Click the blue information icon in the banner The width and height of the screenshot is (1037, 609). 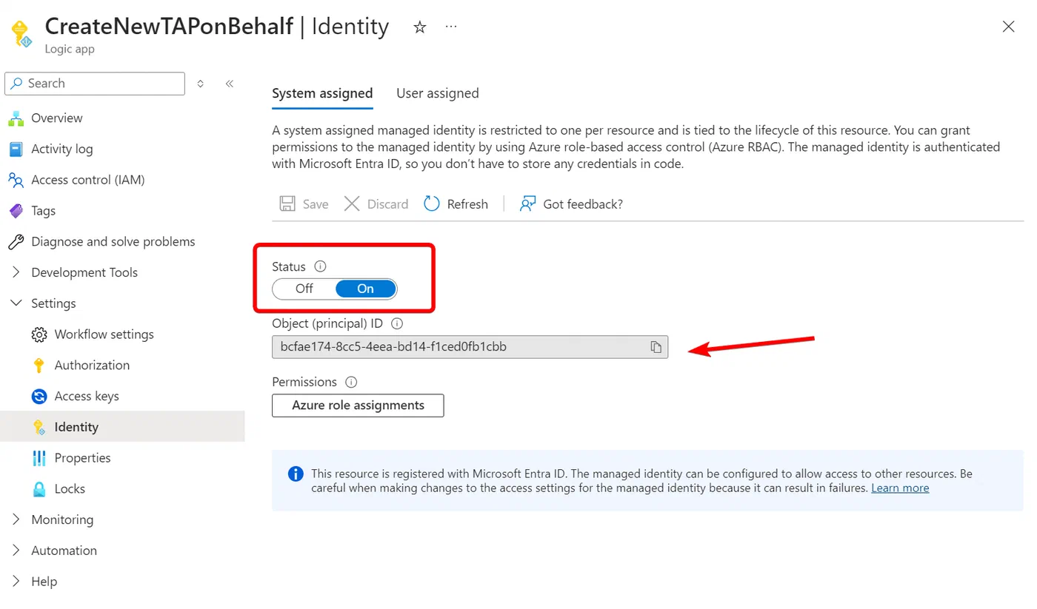coord(295,474)
